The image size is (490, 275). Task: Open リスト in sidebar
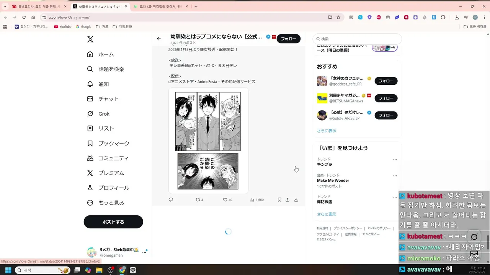click(x=101, y=129)
